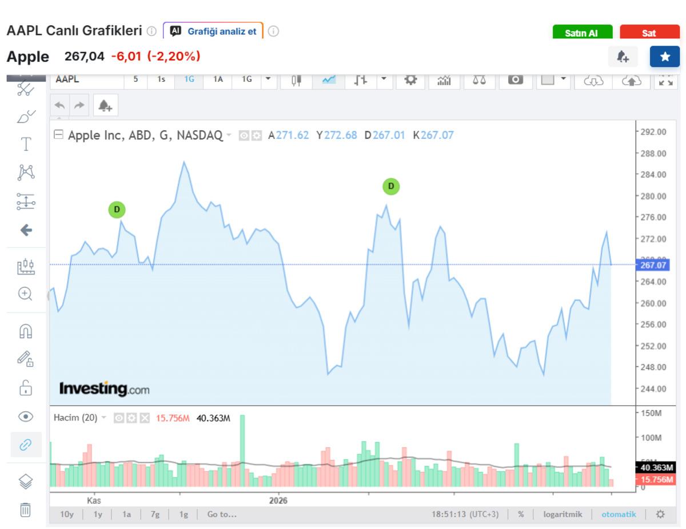Click the magnet snap mode icon

point(26,331)
